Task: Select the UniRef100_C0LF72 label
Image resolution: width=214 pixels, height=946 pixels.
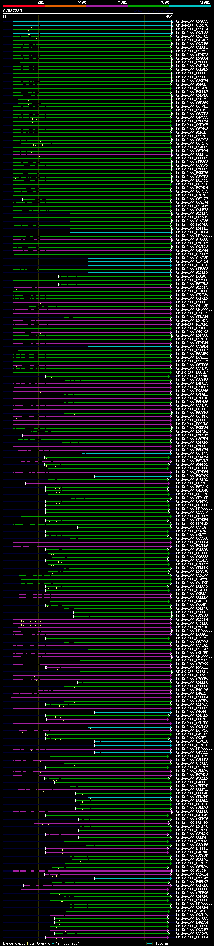Action: coord(192,210)
